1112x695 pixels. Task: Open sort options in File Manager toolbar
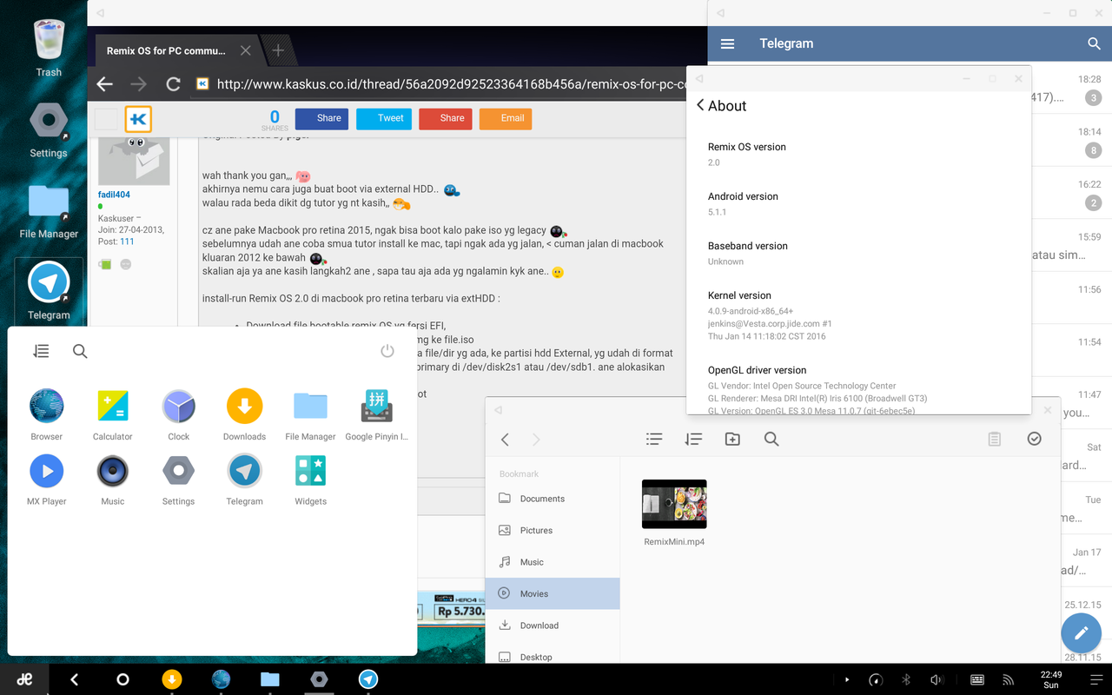(x=693, y=440)
